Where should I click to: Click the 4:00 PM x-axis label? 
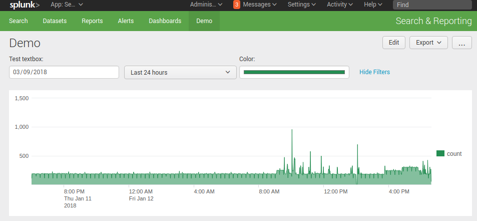pyautogui.click(x=399, y=191)
